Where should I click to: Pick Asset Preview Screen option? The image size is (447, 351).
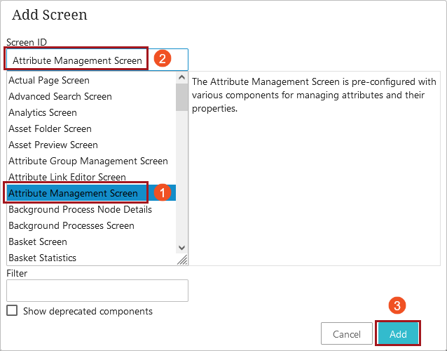(x=91, y=145)
